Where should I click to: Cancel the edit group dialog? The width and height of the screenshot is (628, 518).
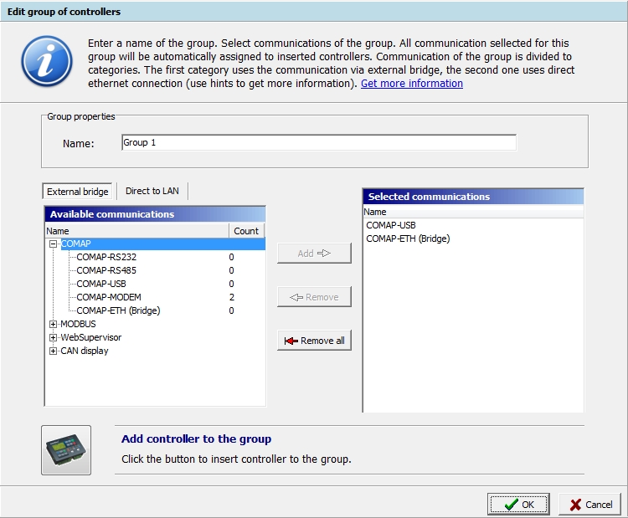coord(590,504)
